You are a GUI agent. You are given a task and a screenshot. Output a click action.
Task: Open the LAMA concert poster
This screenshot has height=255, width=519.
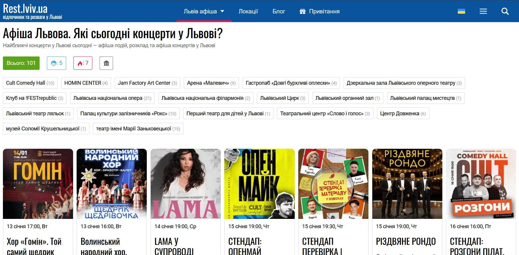pos(186,184)
